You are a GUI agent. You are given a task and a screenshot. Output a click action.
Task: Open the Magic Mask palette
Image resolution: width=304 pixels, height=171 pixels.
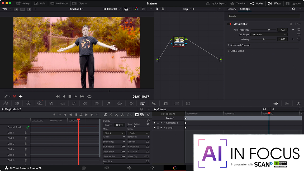(x=142, y=103)
